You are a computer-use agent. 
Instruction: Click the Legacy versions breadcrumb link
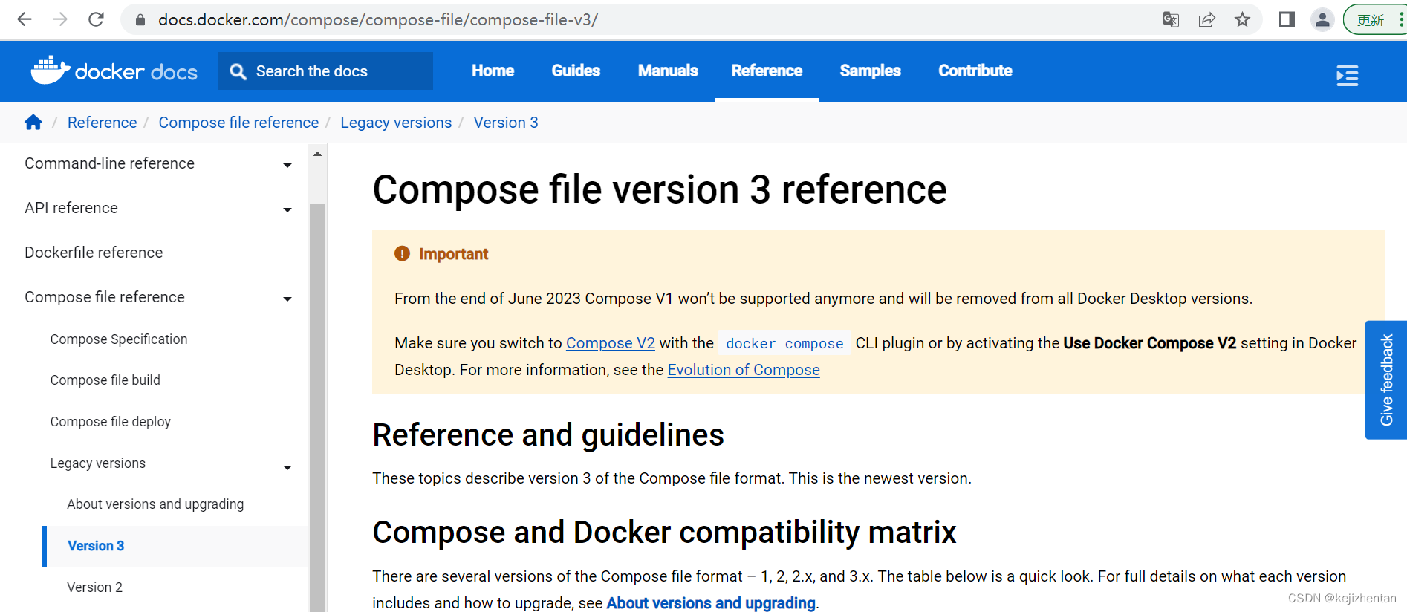point(396,123)
